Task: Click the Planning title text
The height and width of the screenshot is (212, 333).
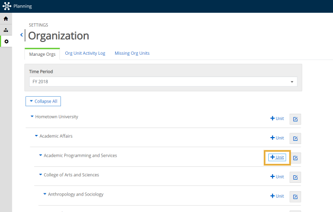Action: point(22,6)
